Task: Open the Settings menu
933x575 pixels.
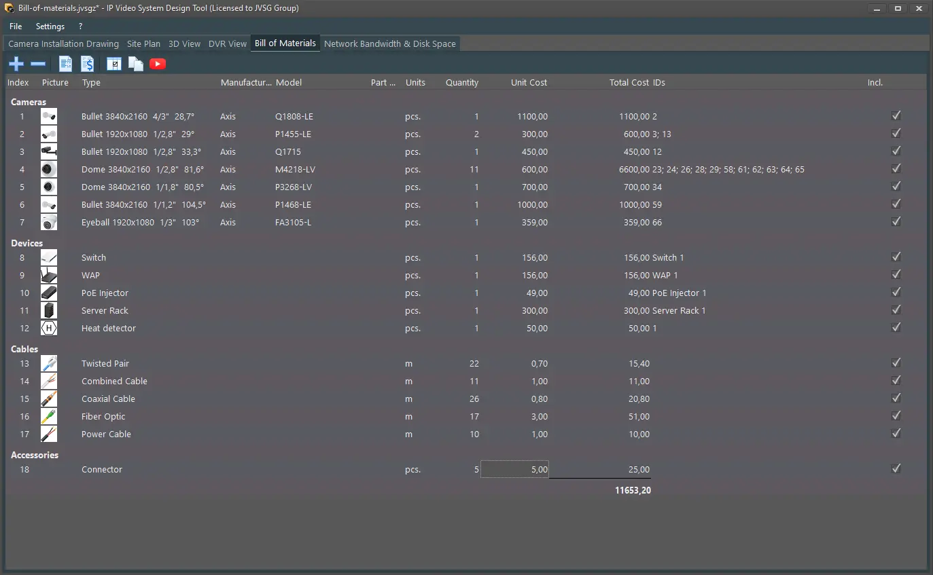Action: (x=50, y=26)
